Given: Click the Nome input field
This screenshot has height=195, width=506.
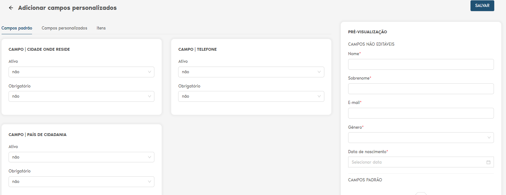Looking at the screenshot, I should pyautogui.click(x=421, y=64).
